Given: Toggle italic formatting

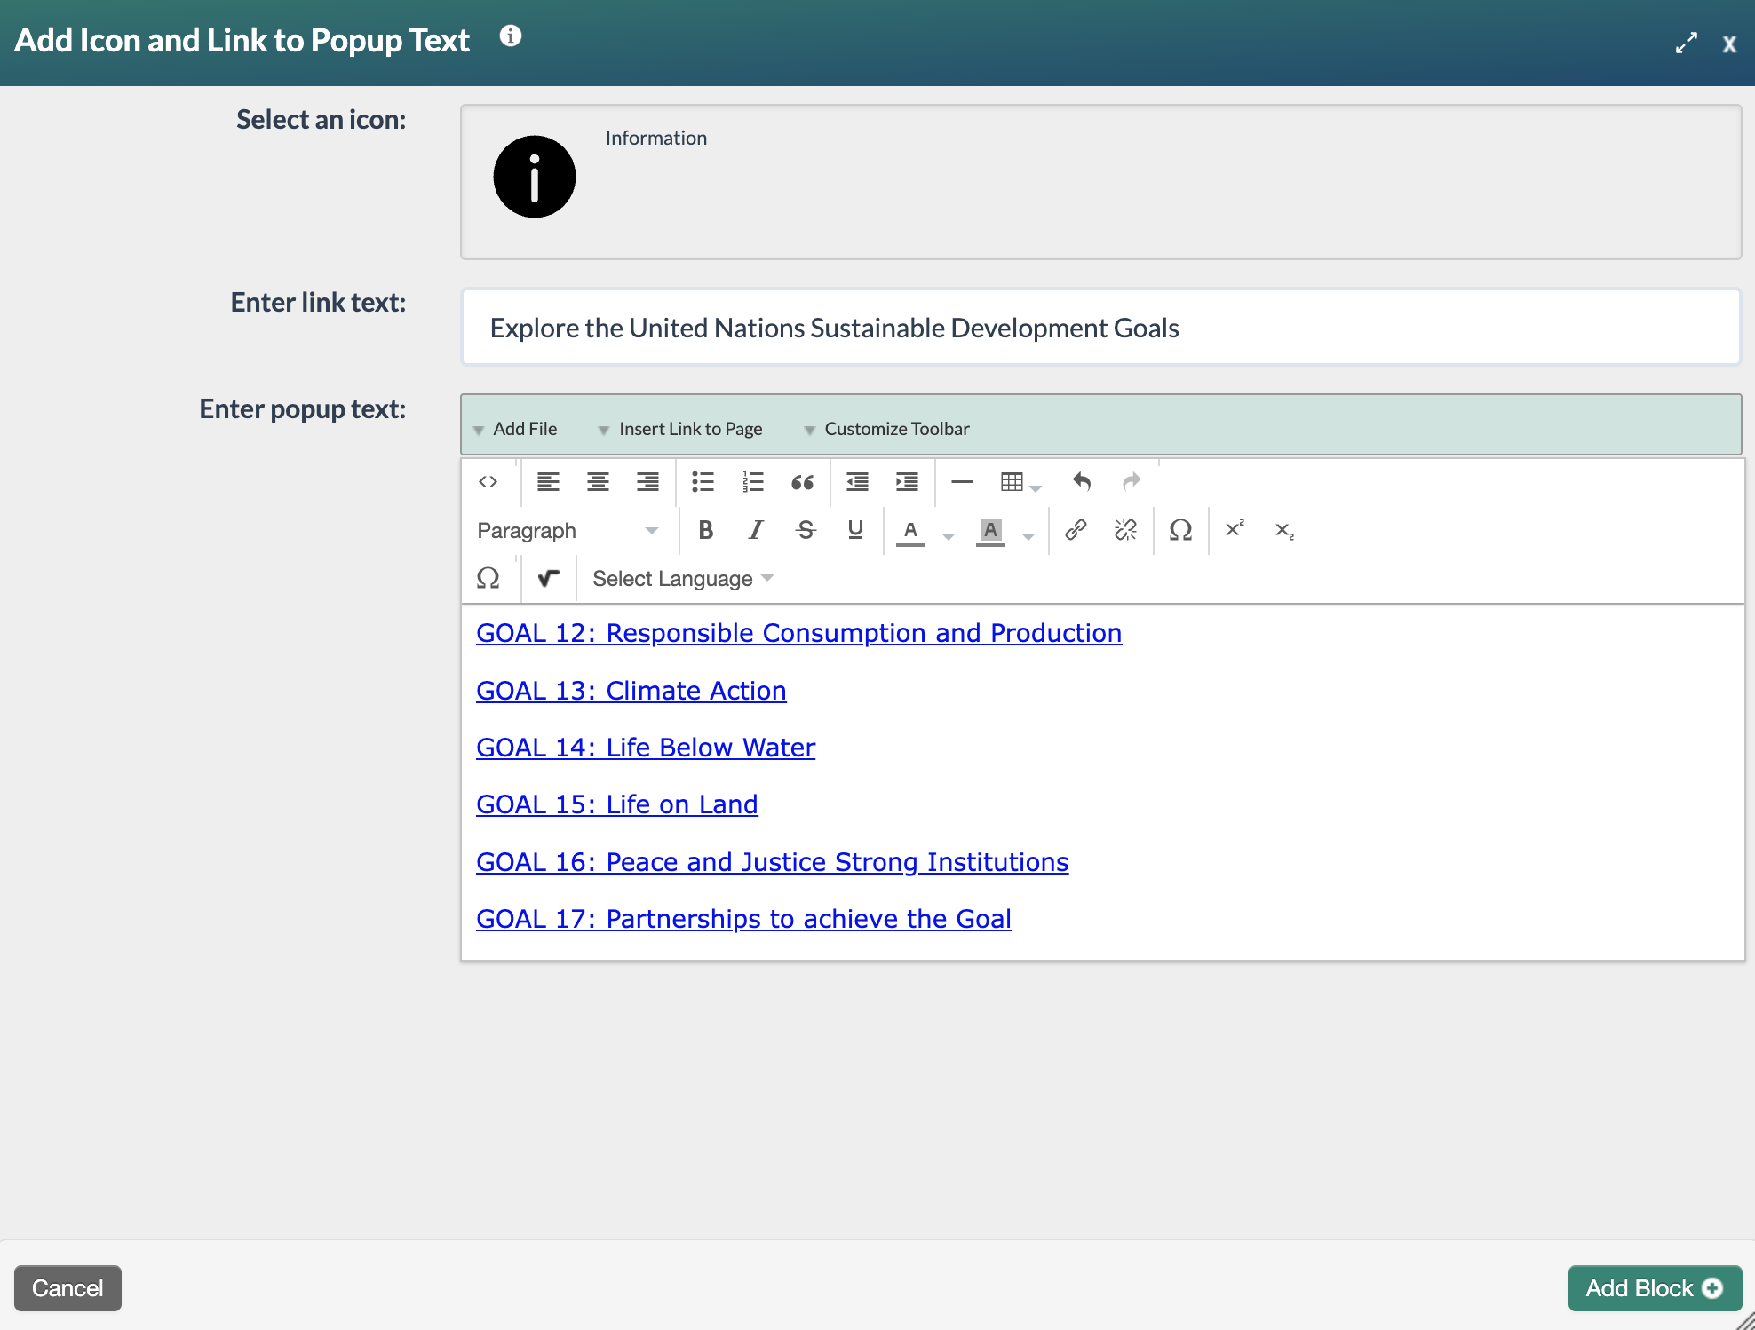Looking at the screenshot, I should click(756, 530).
